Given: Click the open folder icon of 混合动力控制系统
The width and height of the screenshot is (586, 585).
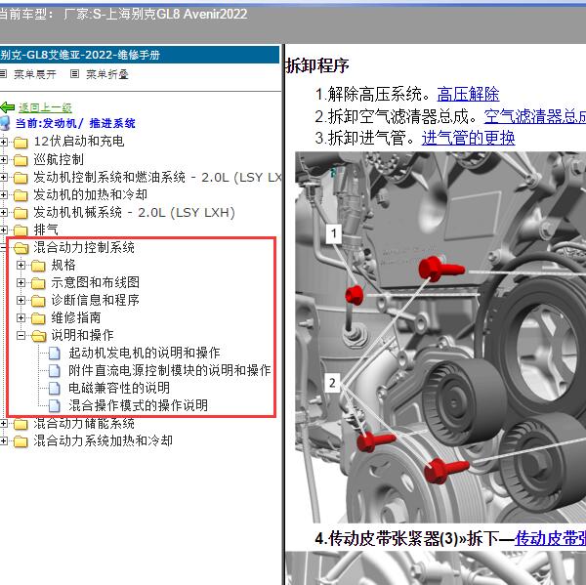Looking at the screenshot, I should pyautogui.click(x=21, y=248).
